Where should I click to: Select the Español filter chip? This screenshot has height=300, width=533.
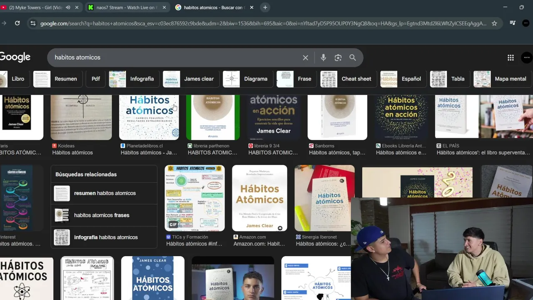[403, 79]
